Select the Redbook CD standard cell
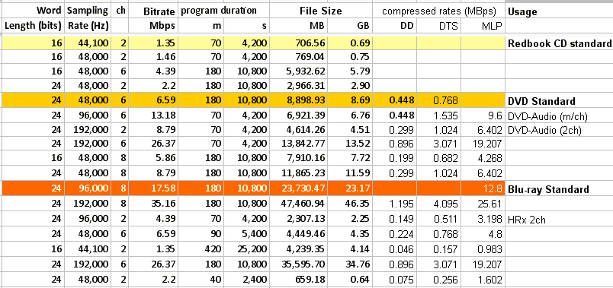The width and height of the screenshot is (613, 288). click(x=560, y=43)
